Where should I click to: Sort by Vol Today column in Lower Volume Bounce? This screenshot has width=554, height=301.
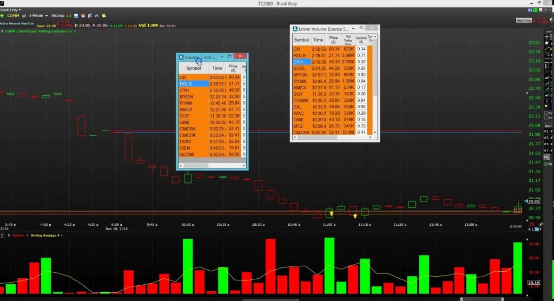pos(348,40)
